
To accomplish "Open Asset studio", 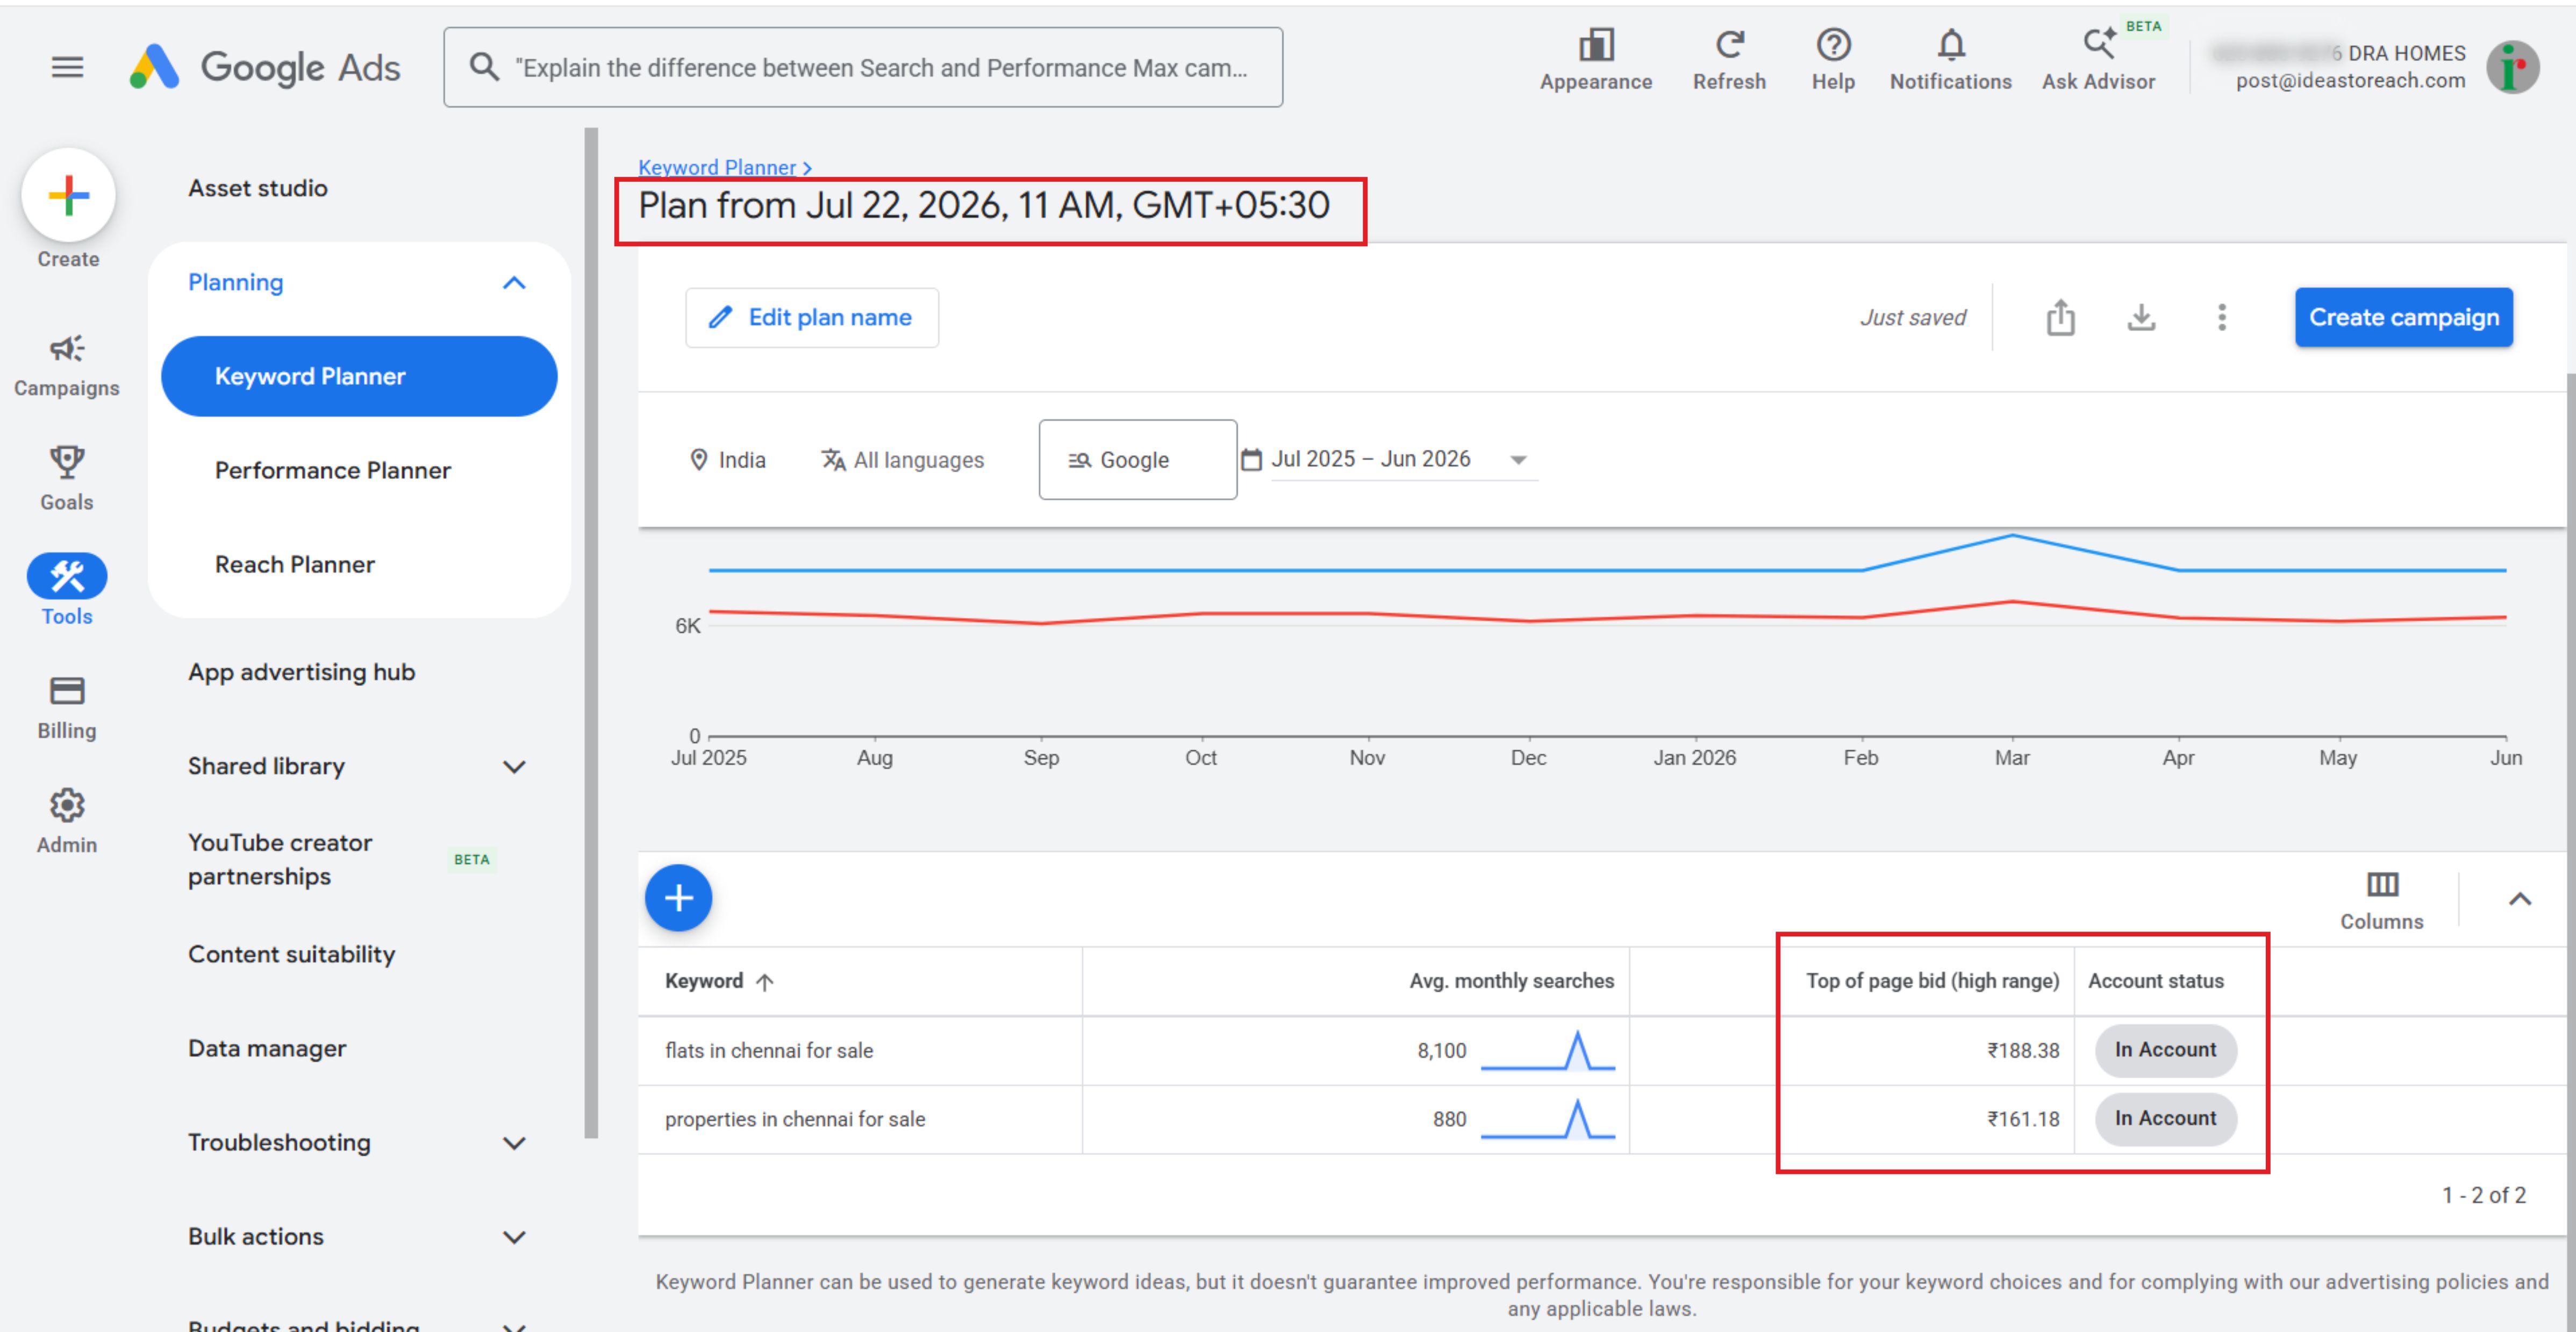I will coord(258,188).
